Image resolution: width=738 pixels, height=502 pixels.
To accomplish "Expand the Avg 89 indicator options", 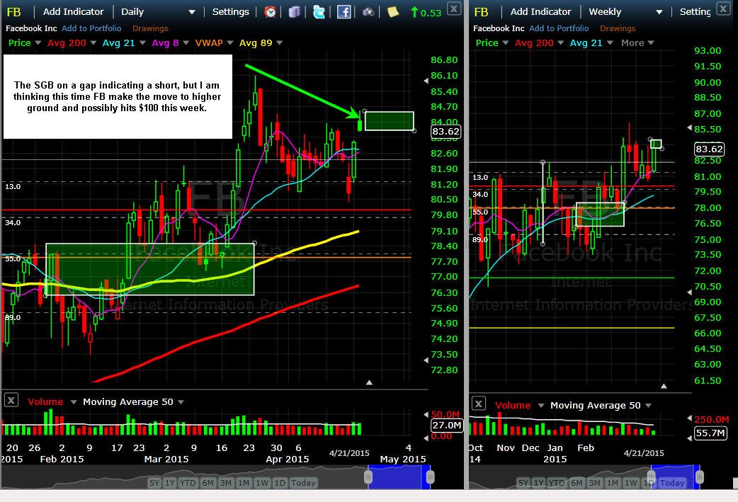I will 280,42.
